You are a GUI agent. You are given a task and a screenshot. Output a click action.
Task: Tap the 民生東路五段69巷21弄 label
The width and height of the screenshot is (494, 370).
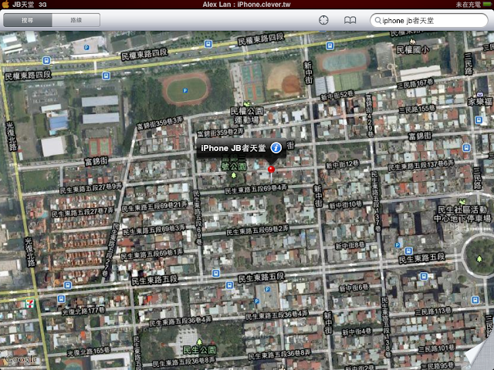(154, 207)
